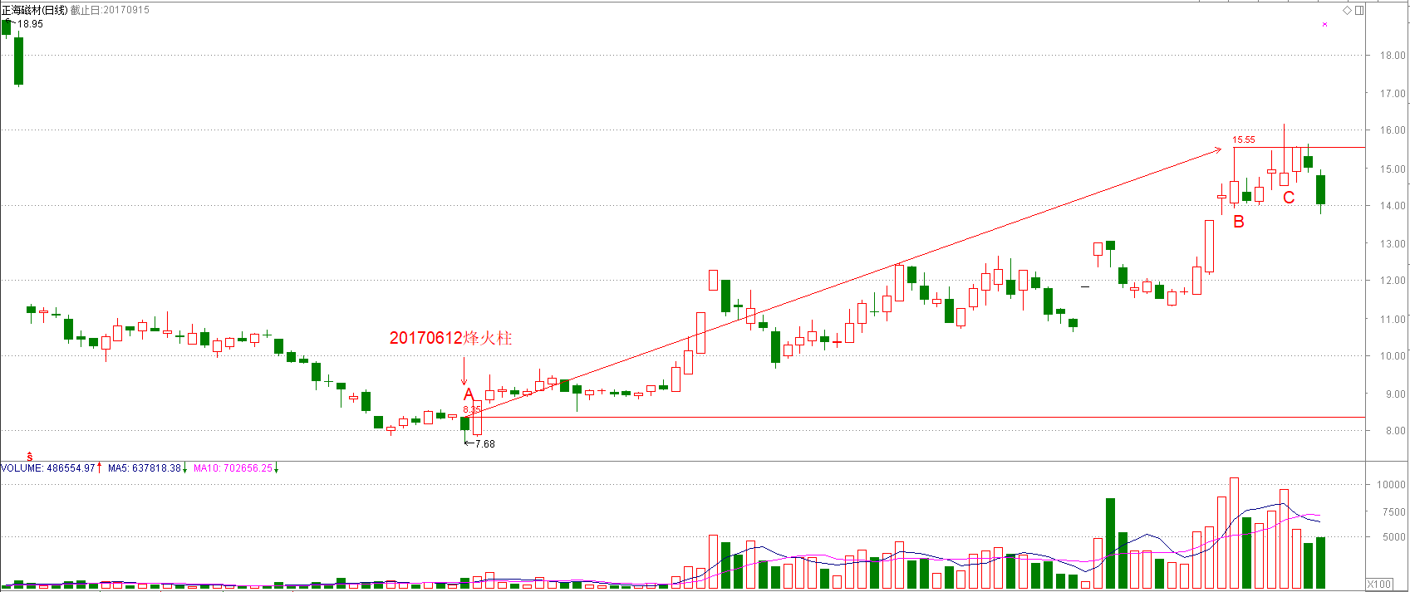This screenshot has width=1410, height=592.
Task: Click the small magenta cross marker
Action: 1324,25
